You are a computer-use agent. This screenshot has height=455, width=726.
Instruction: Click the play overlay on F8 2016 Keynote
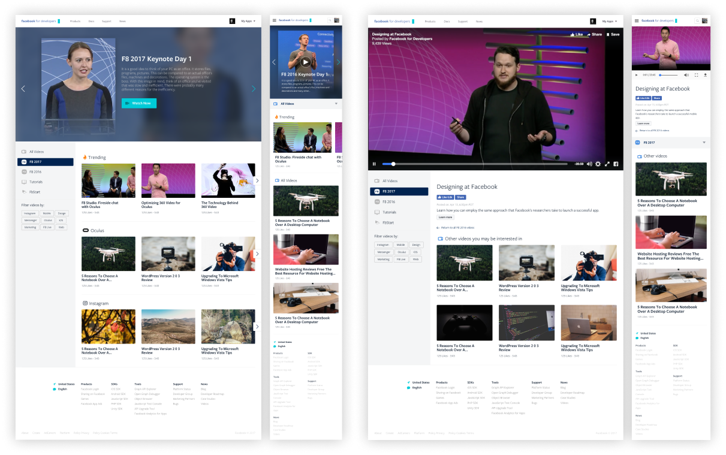(x=306, y=62)
